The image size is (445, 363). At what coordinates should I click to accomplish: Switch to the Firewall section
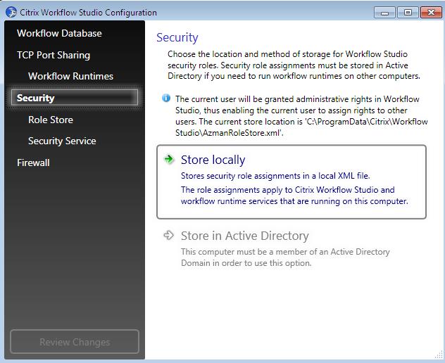33,163
